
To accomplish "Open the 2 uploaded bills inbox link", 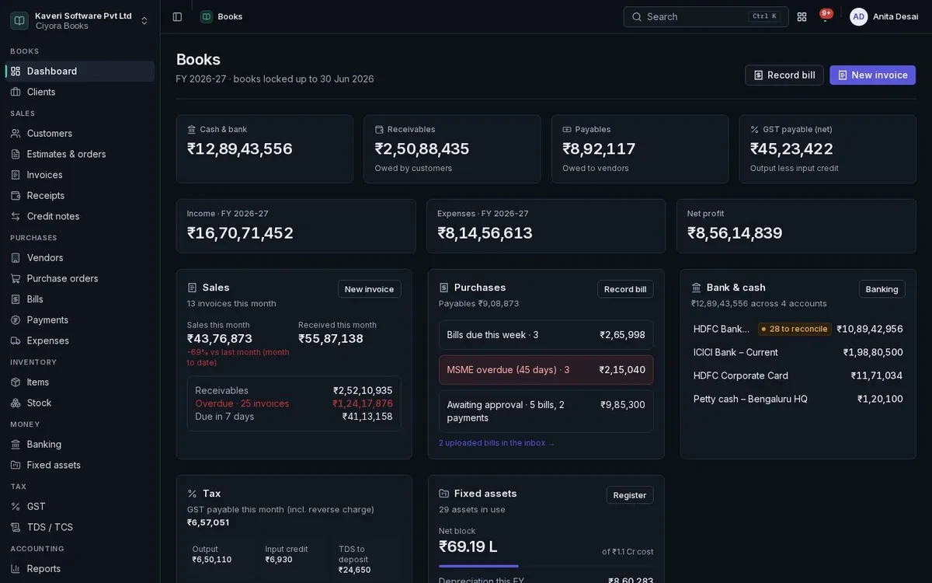I will (497, 443).
